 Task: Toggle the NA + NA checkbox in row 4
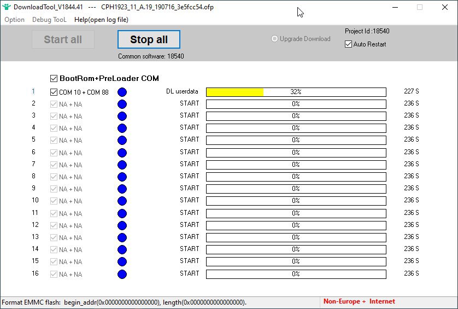54,128
